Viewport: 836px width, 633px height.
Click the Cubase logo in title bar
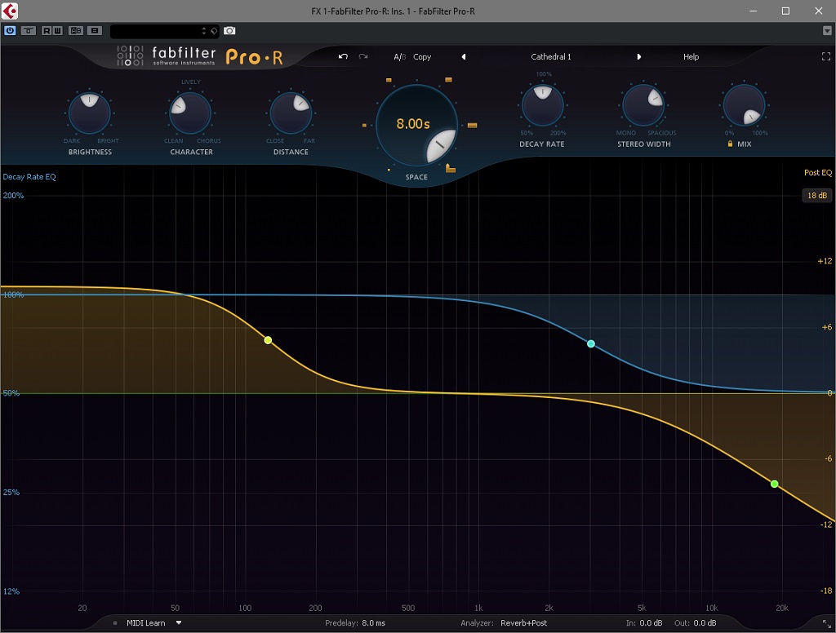(9, 11)
